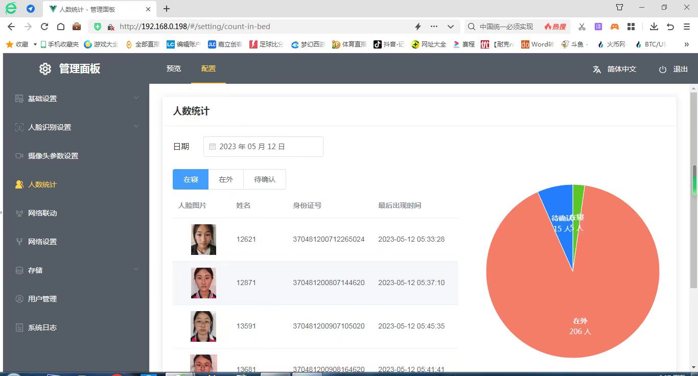This screenshot has width=698, height=376.
Task: Open the orange gamepad extension icon
Action: pos(615,27)
